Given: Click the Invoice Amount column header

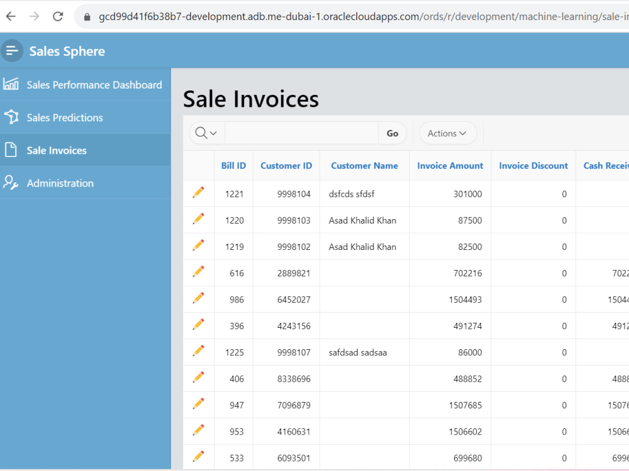Looking at the screenshot, I should [450, 165].
